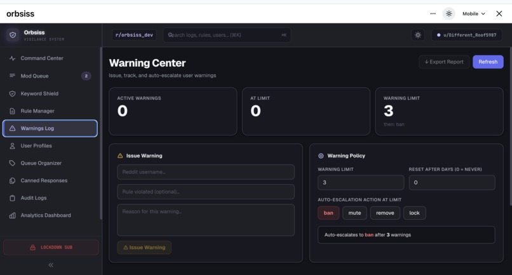View the Audit Logs page
This screenshot has width=512, height=275.
coord(50,198)
